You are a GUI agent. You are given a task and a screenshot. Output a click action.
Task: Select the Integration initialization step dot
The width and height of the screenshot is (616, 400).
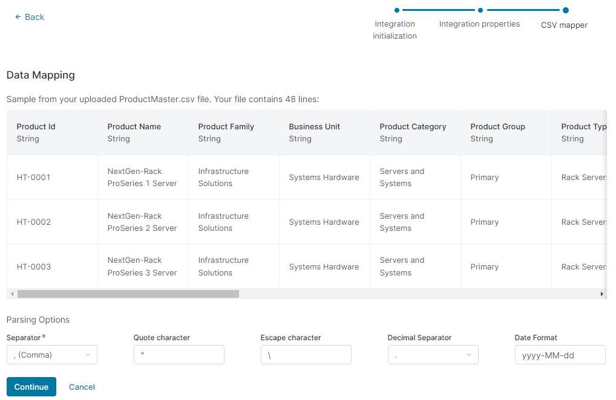397,10
